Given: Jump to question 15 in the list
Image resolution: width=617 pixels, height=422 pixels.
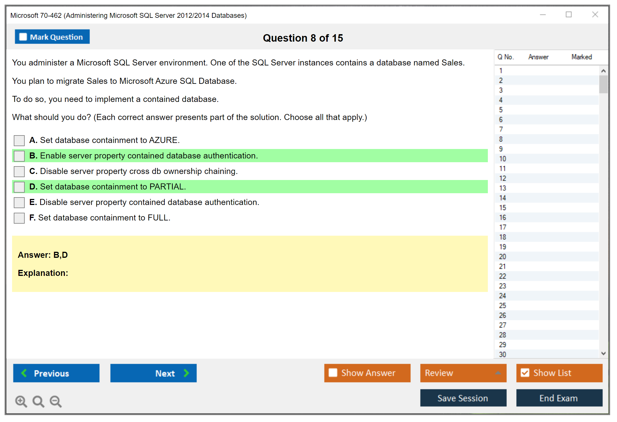Looking at the screenshot, I should [x=502, y=208].
